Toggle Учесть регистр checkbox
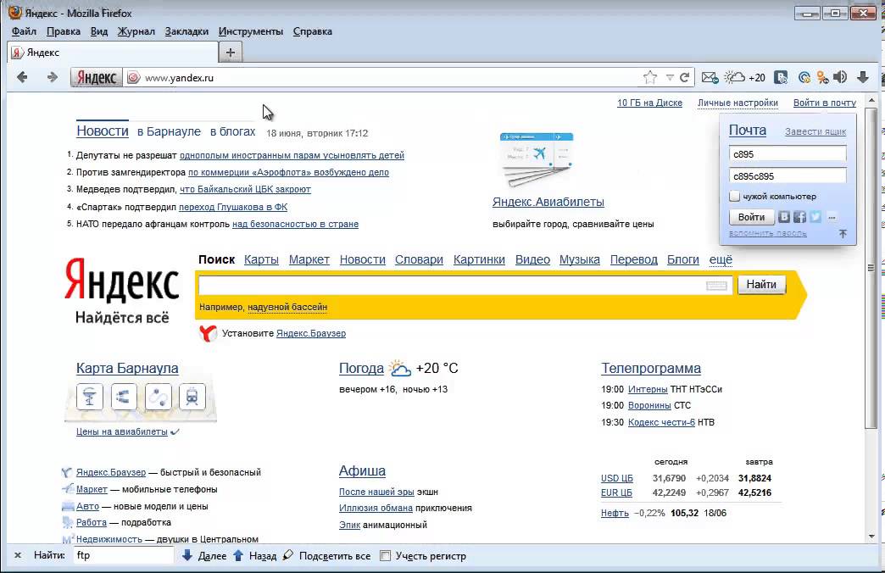This screenshot has height=573, width=885. [385, 556]
